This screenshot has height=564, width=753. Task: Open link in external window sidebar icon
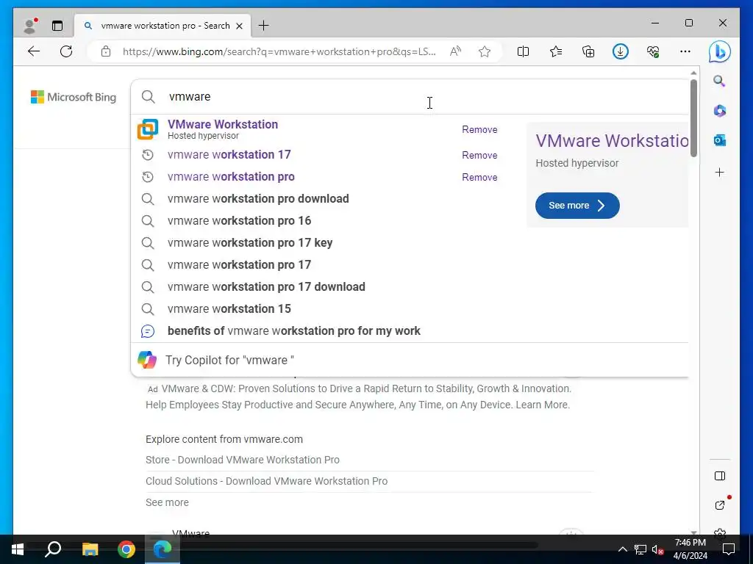719,505
